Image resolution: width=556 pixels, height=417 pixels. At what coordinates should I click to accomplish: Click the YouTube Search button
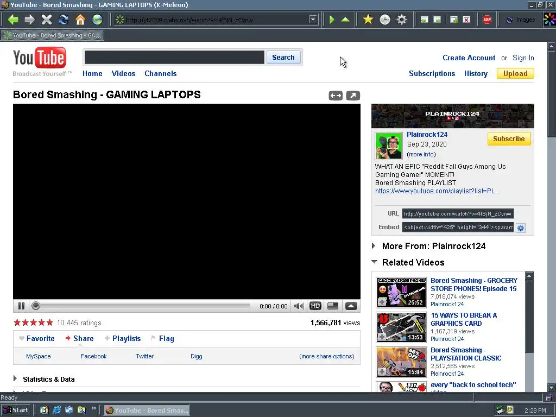click(x=283, y=58)
